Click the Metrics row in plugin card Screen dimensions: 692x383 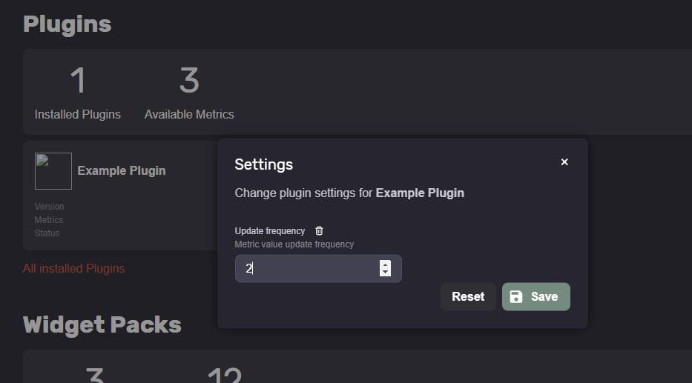[49, 219]
